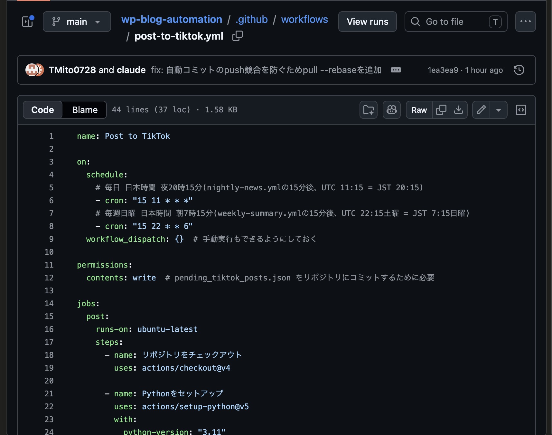Expand the commit message details ellipsis
Image resolution: width=552 pixels, height=435 pixels.
tap(396, 70)
